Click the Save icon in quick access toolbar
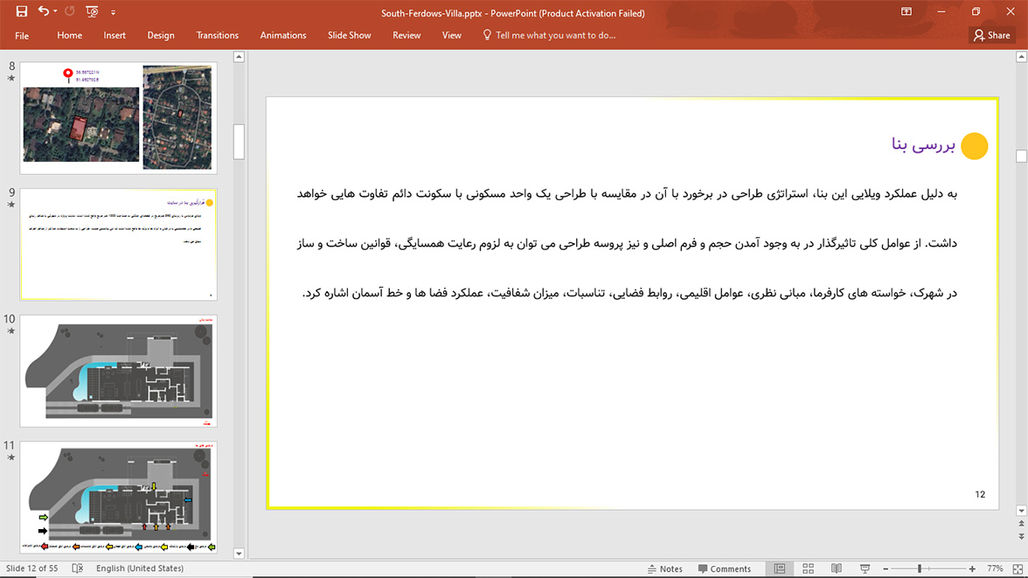This screenshot has width=1028, height=578. 22,11
